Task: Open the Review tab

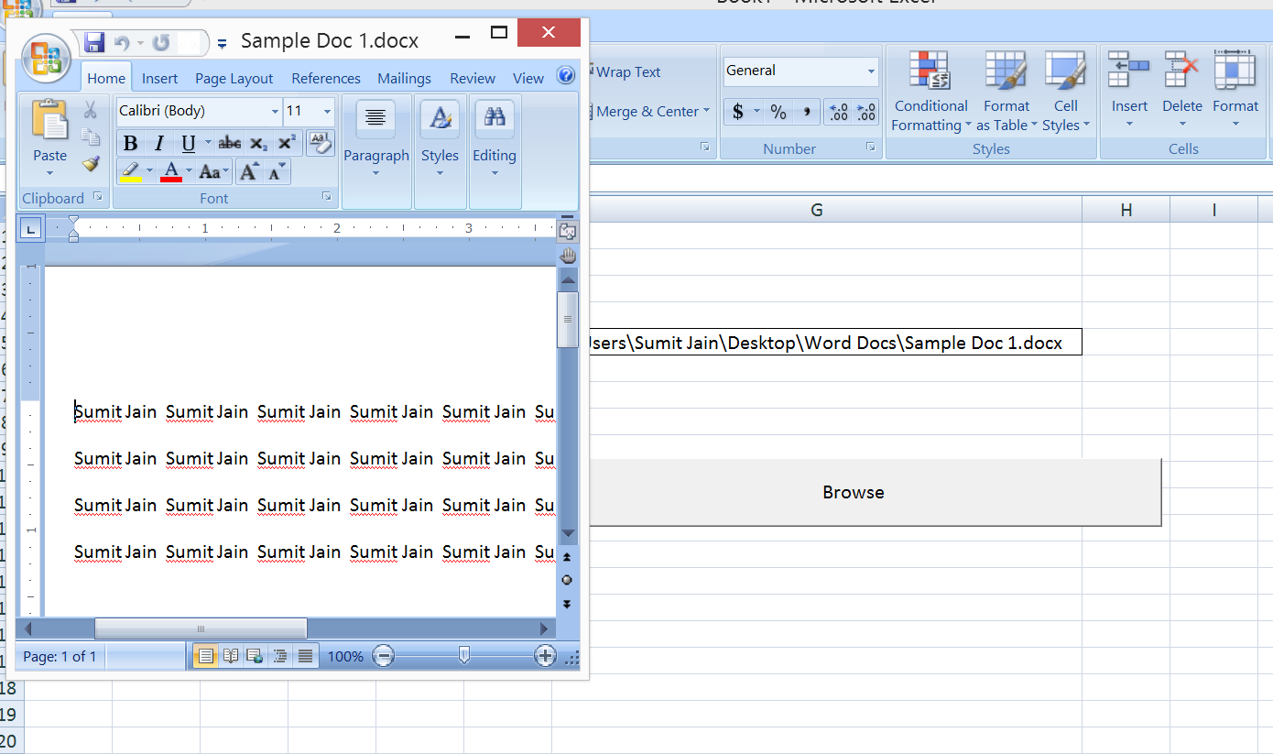Action: click(x=473, y=79)
